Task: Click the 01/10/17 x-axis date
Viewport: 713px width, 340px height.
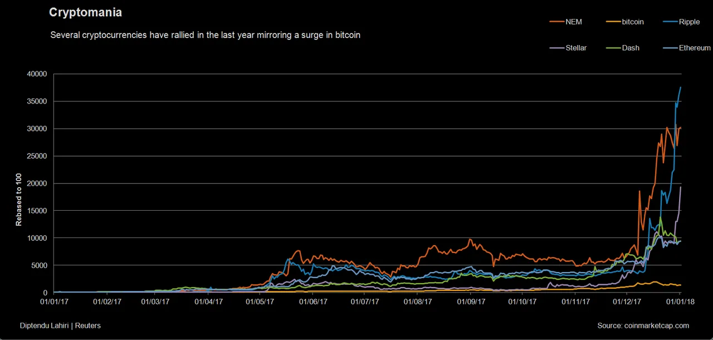Action: 522,302
